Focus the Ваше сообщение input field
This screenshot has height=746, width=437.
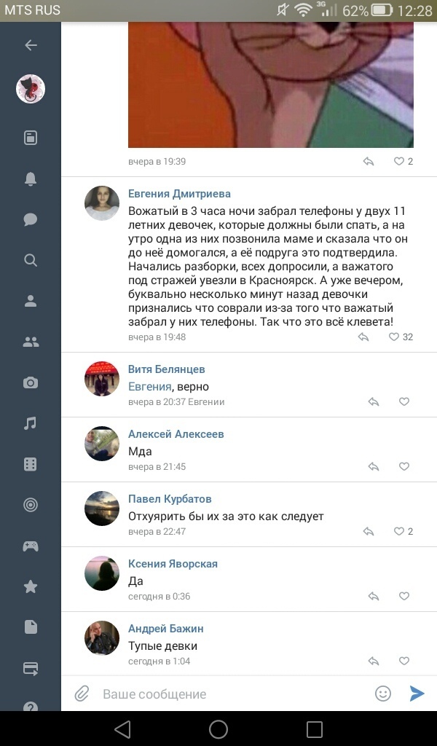[x=235, y=694]
